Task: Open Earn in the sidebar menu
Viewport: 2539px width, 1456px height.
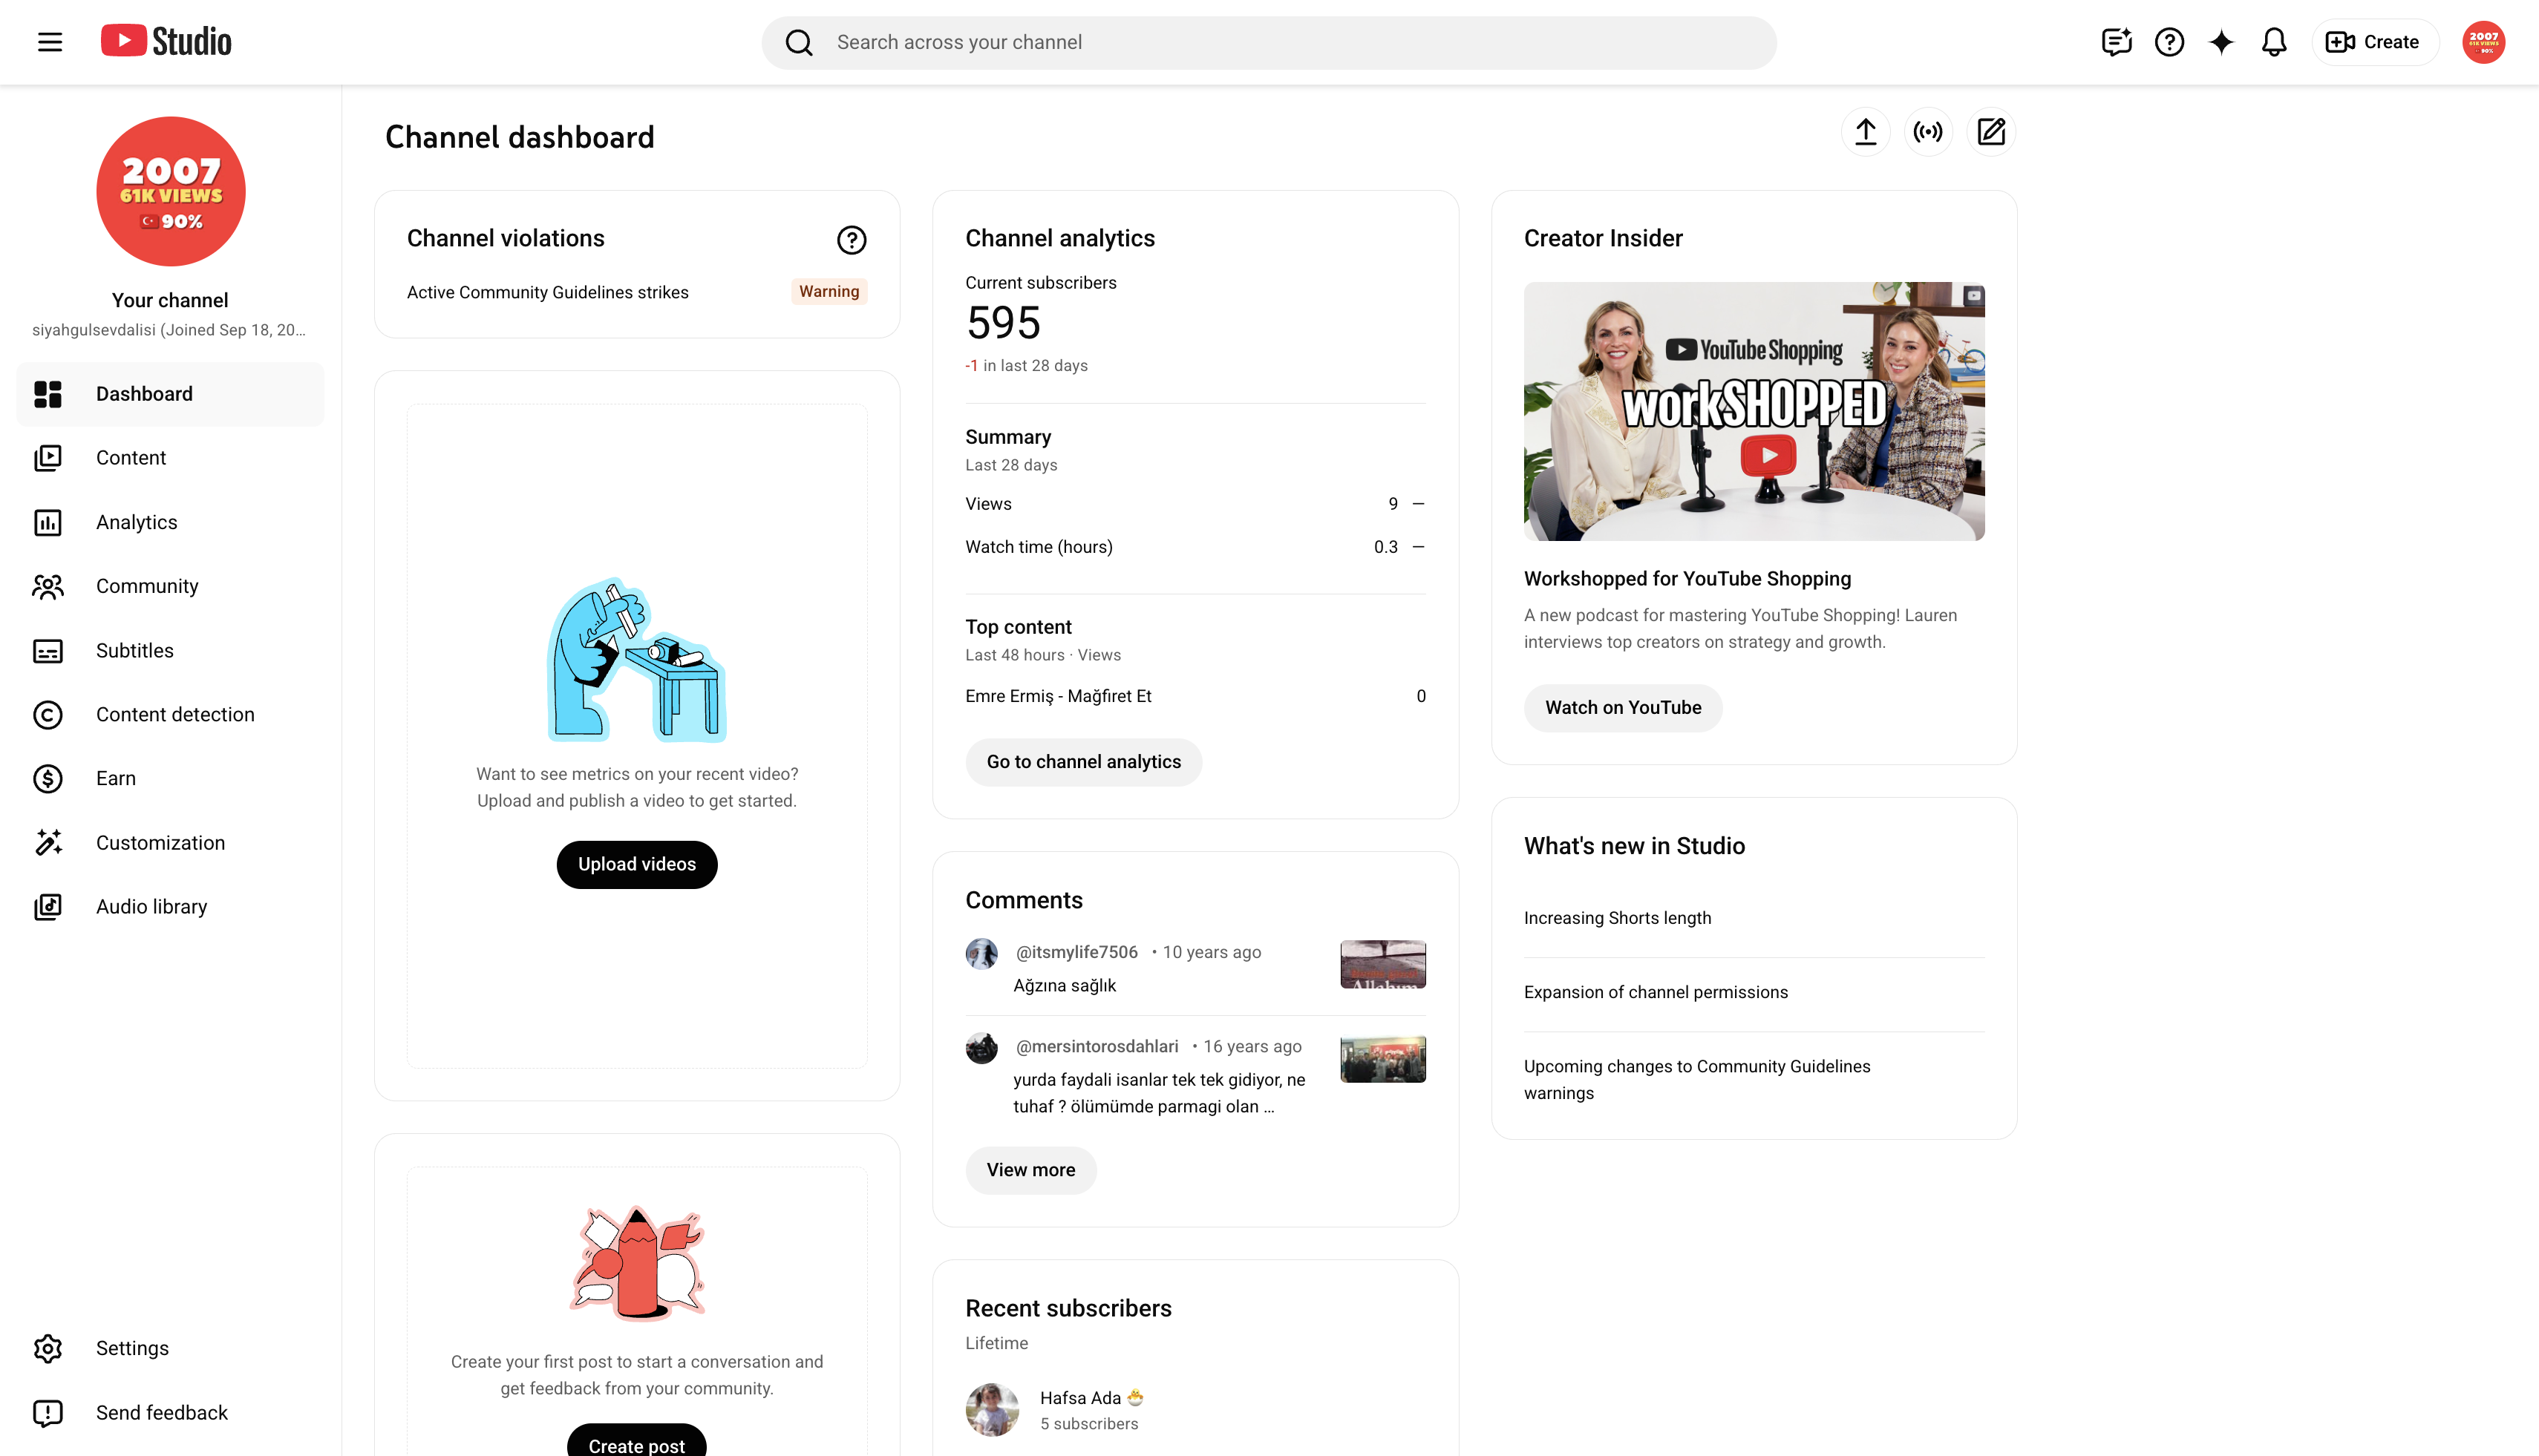Action: 170,779
